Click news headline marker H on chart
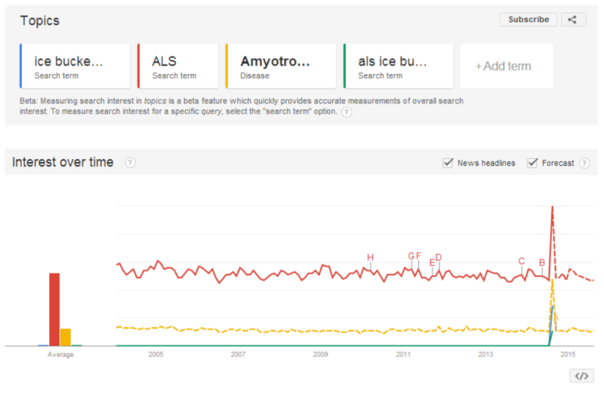Viewport: 604px width, 393px height. (370, 258)
